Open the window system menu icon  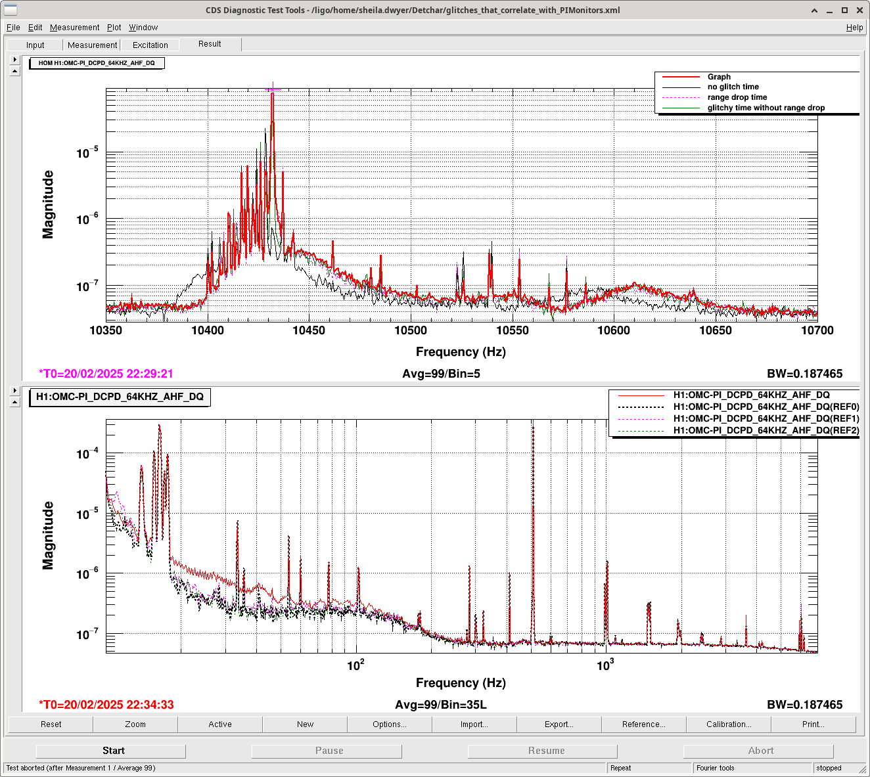click(11, 10)
